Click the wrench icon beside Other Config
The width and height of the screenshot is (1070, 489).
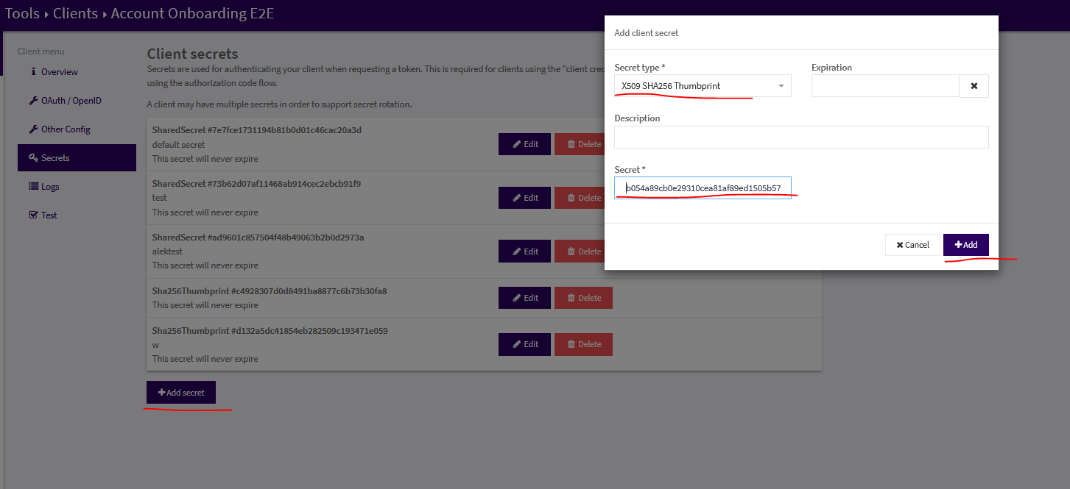(33, 129)
